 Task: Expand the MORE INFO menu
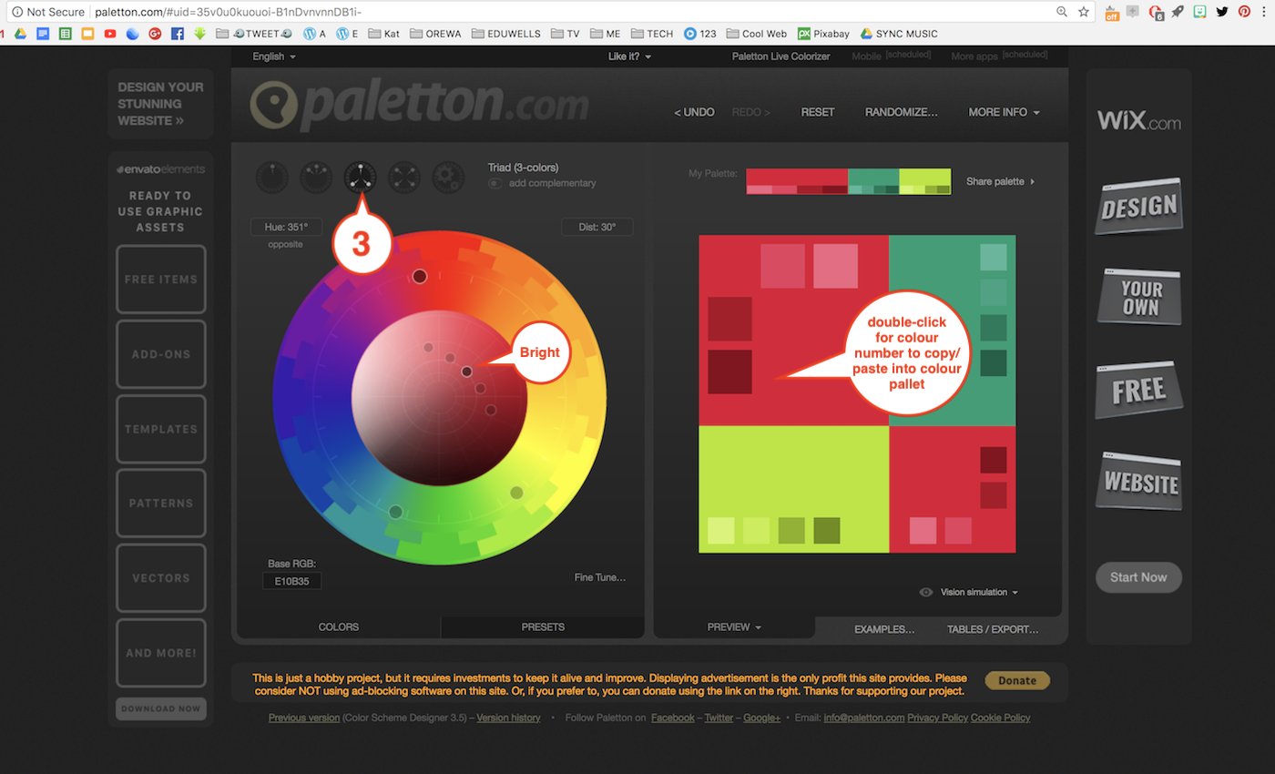point(1004,112)
